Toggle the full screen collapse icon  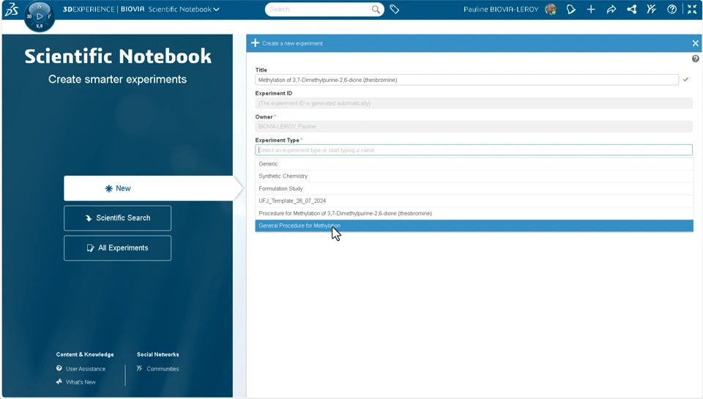click(692, 9)
